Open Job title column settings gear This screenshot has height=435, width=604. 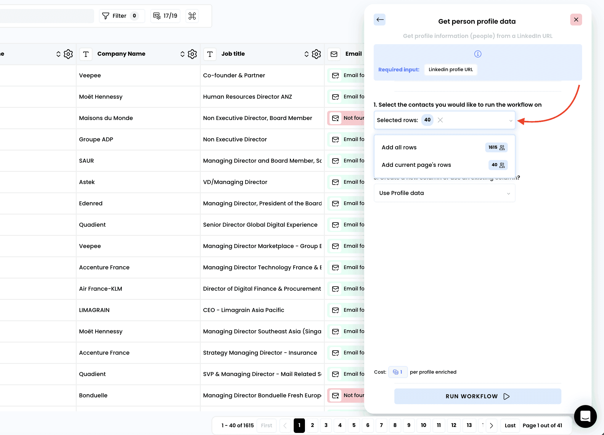pyautogui.click(x=316, y=54)
